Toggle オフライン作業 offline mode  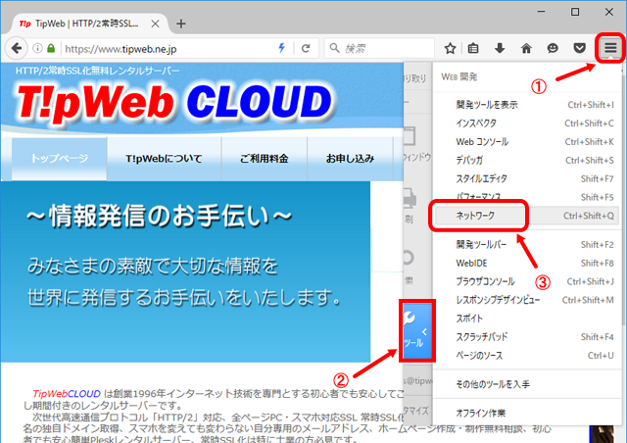pyautogui.click(x=527, y=413)
